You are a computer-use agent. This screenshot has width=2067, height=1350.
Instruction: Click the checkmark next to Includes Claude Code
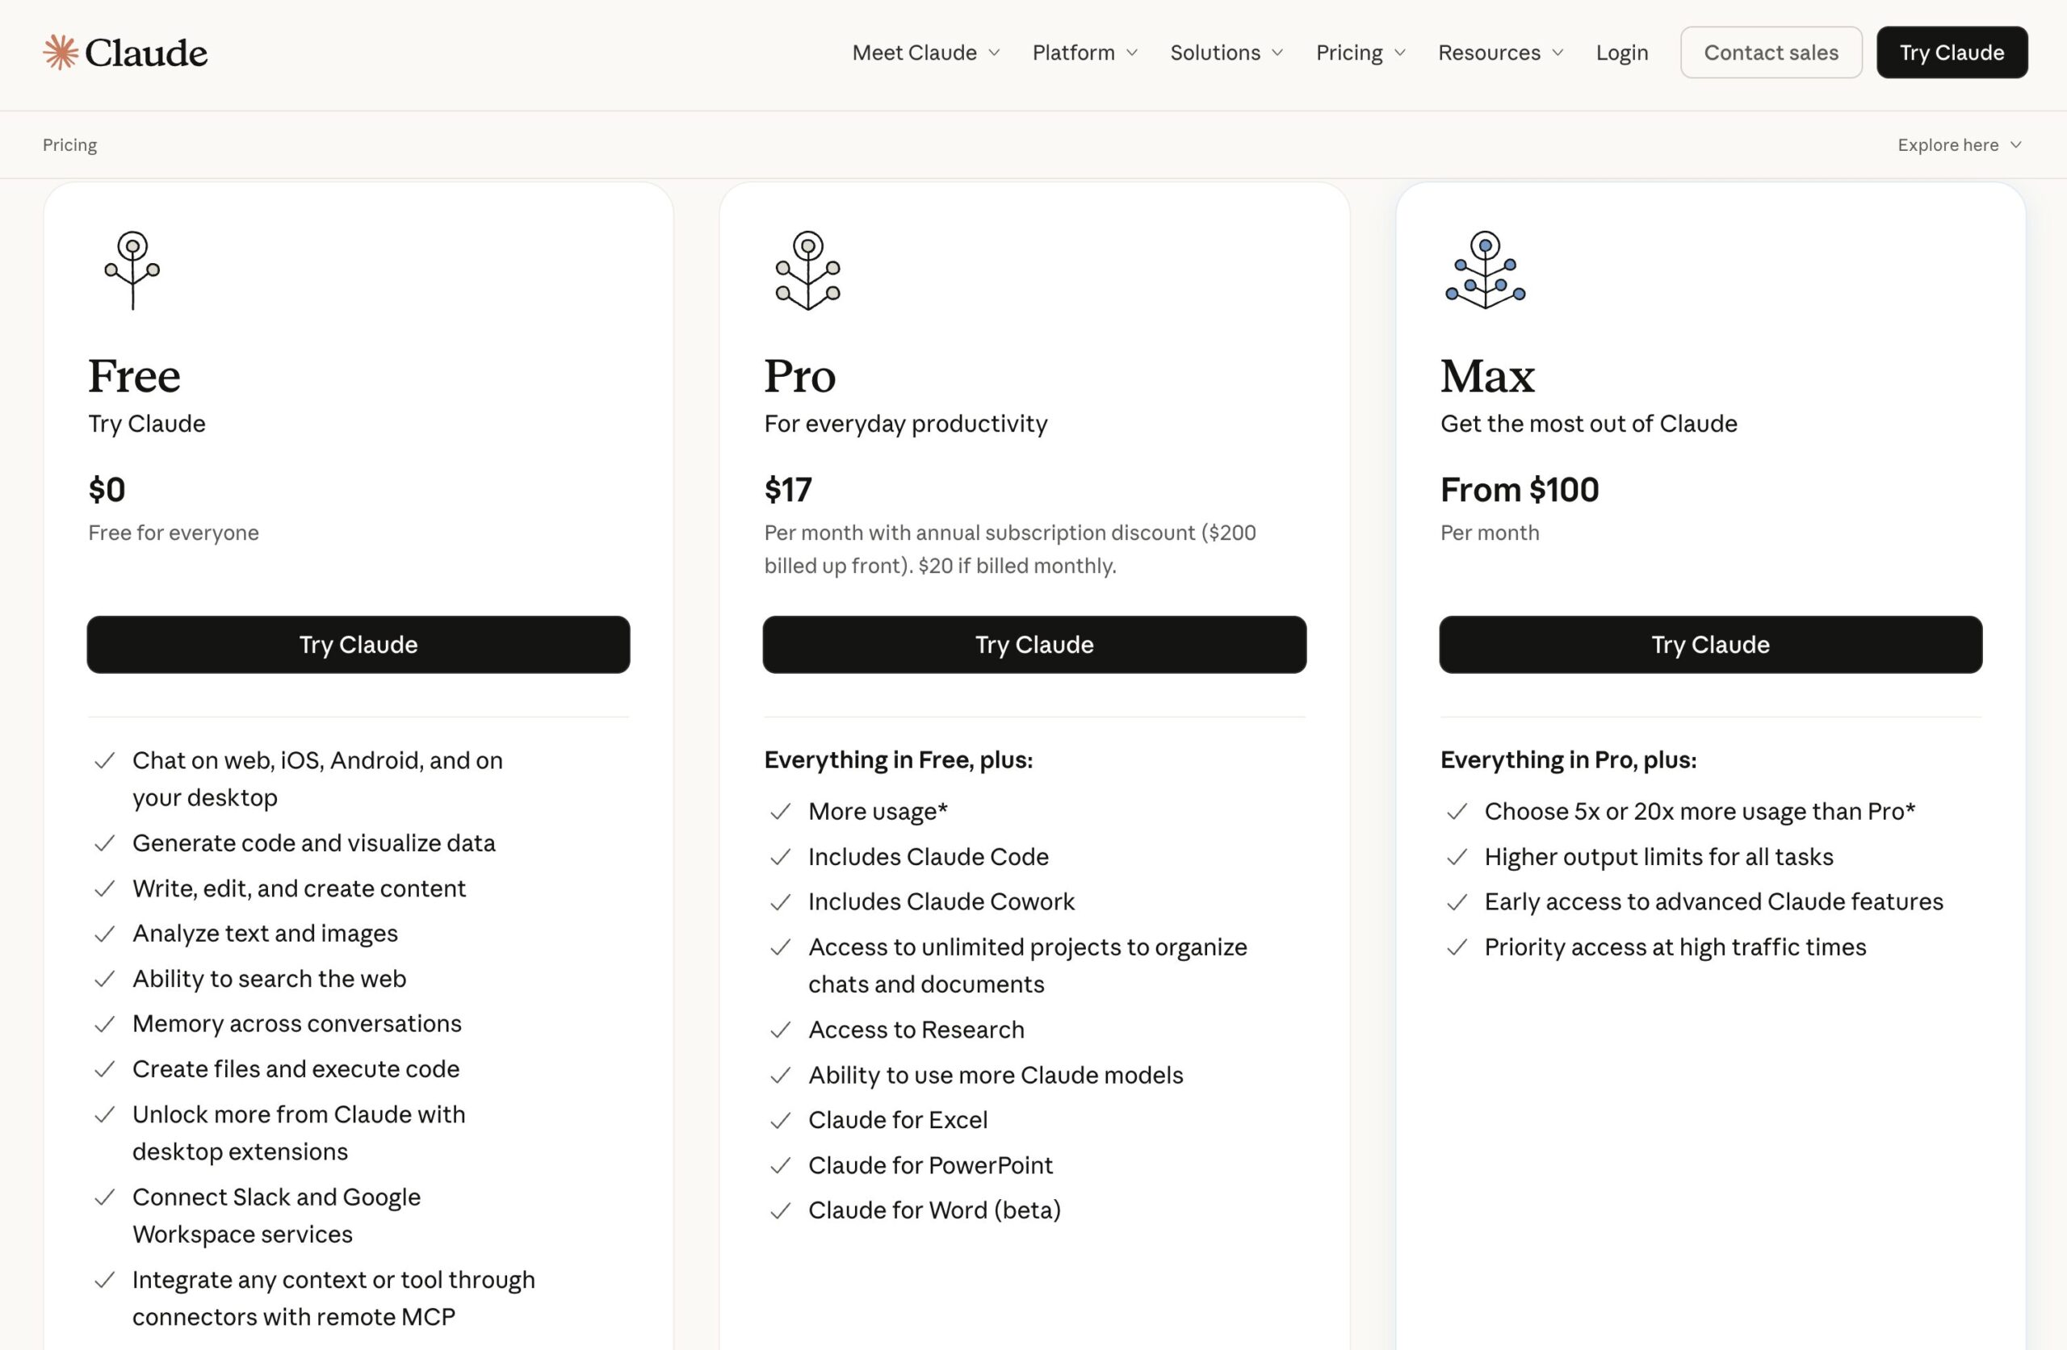click(781, 857)
